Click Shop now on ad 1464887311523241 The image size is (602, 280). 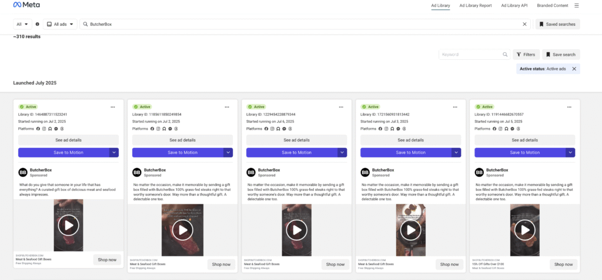[x=107, y=259]
